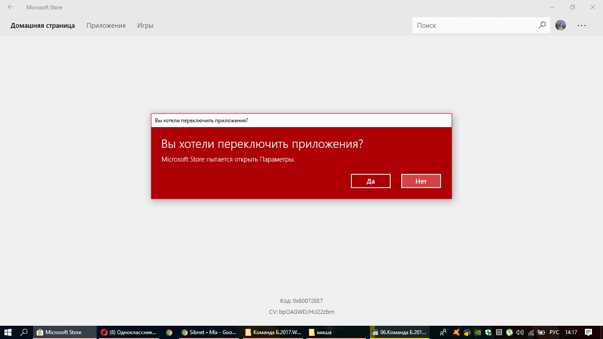Click the 14:17 clock
This screenshot has width=603, height=339.
coord(571,332)
